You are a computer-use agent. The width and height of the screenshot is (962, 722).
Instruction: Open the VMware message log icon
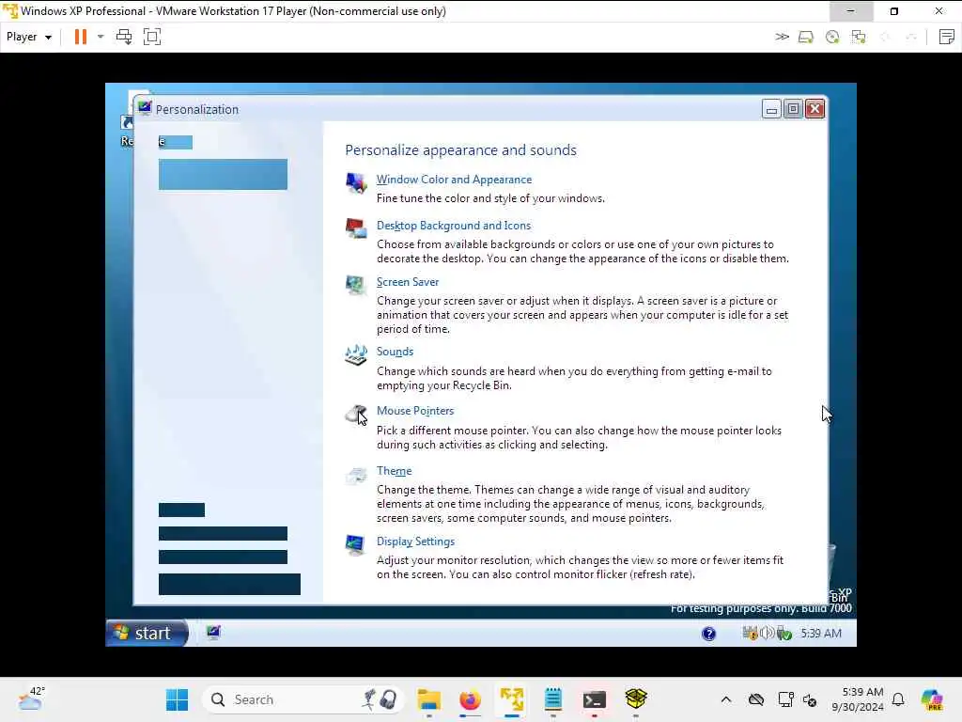(947, 37)
